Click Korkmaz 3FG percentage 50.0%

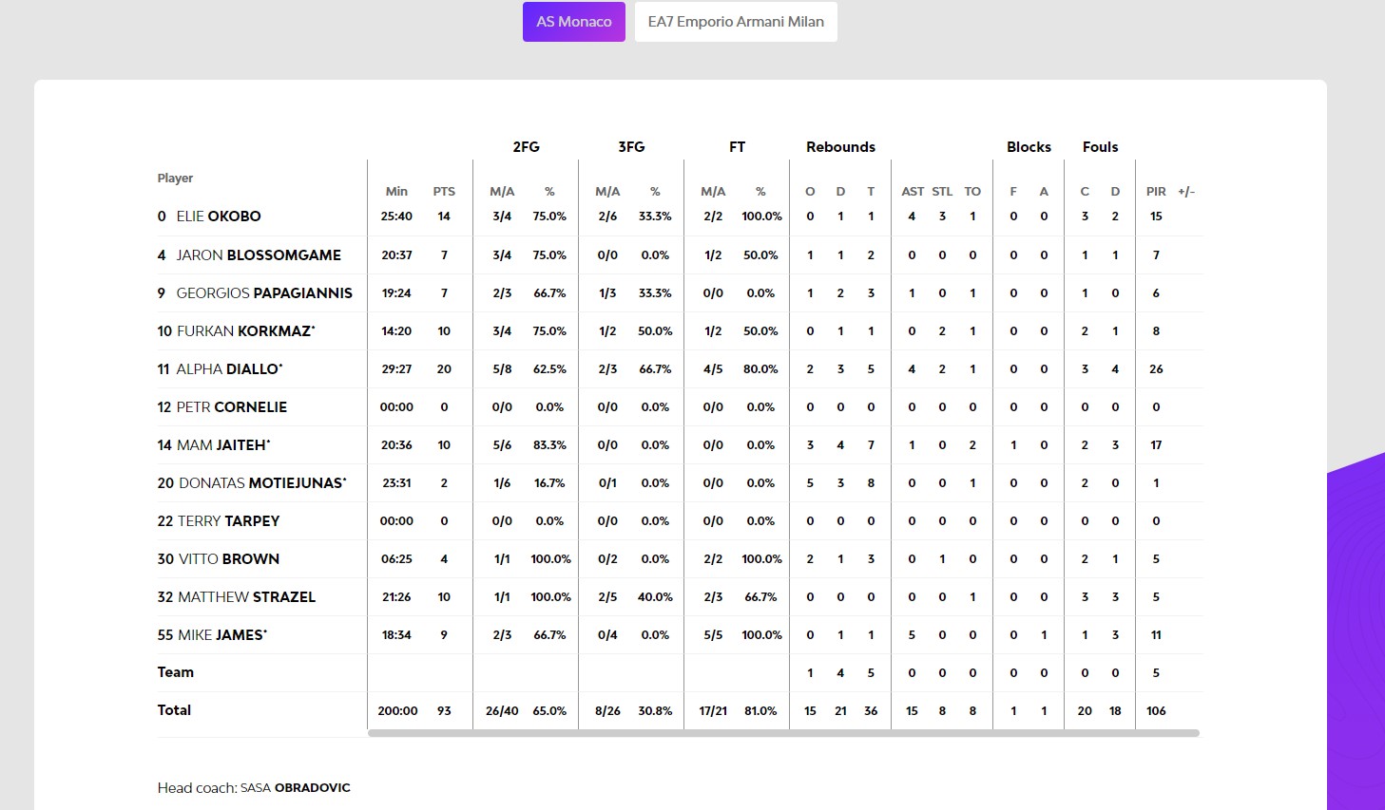pyautogui.click(x=655, y=330)
